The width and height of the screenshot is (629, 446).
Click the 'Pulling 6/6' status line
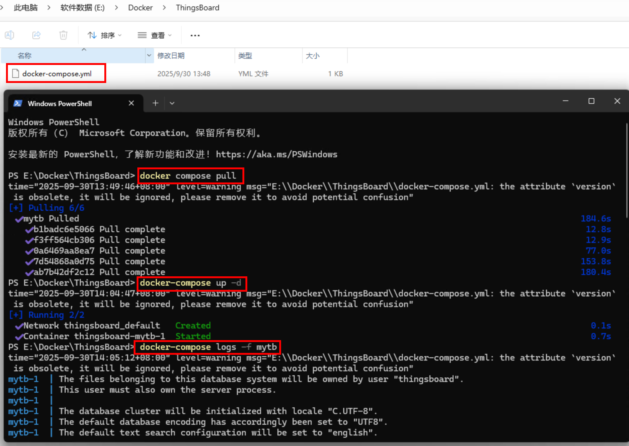[47, 208]
